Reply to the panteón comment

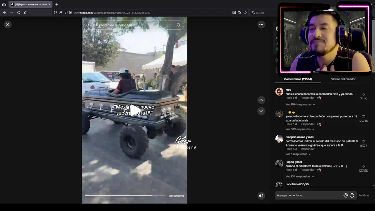(x=307, y=124)
